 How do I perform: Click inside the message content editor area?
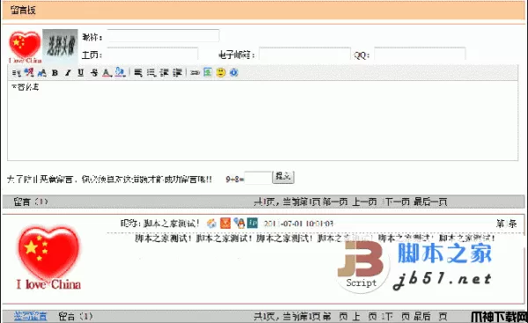coord(262,121)
